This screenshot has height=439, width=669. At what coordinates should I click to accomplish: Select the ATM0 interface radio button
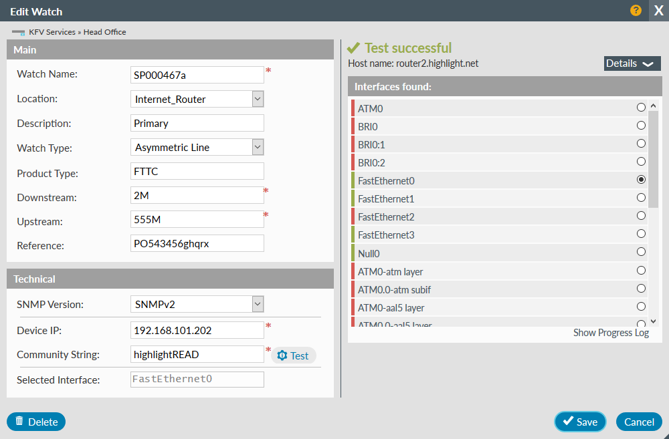tap(641, 108)
